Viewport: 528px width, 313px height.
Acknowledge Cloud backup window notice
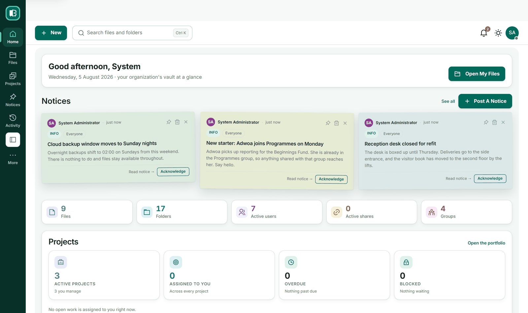[x=173, y=172]
